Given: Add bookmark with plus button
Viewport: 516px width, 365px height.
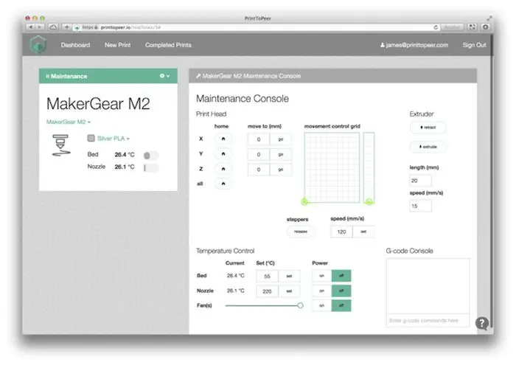Looking at the screenshot, I should 66,27.
